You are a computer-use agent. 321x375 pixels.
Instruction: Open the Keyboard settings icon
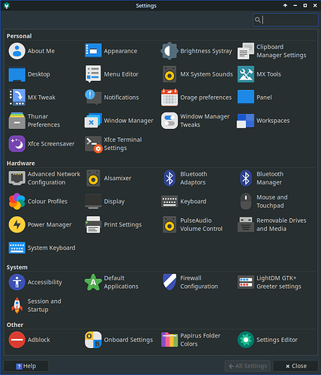point(169,202)
